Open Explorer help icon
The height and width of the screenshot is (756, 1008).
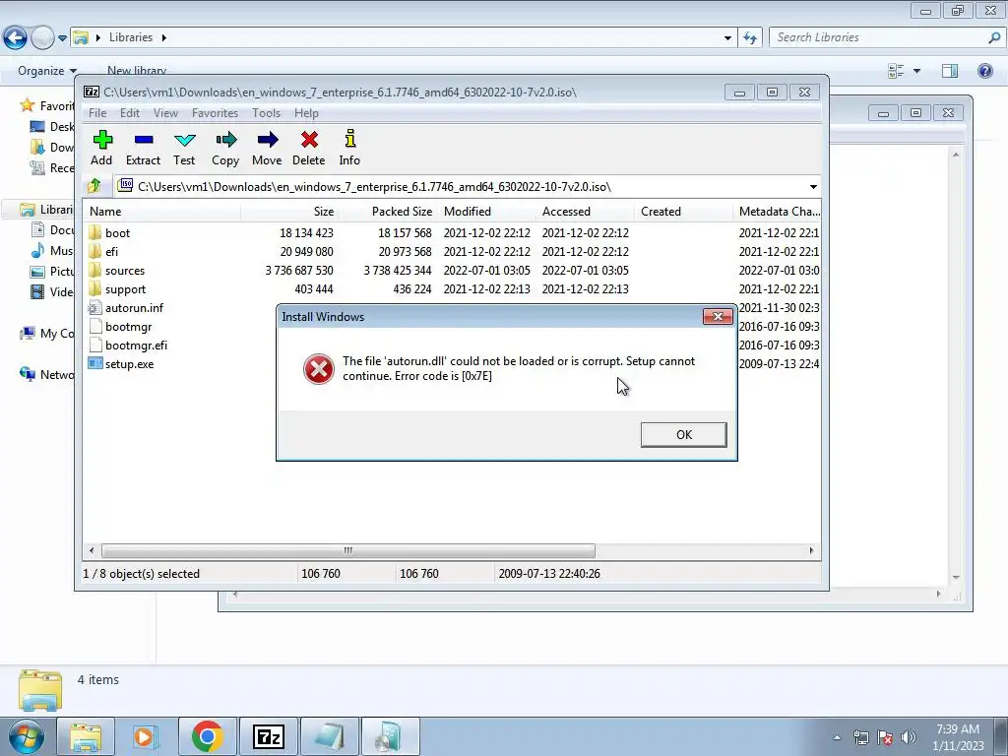coord(984,71)
